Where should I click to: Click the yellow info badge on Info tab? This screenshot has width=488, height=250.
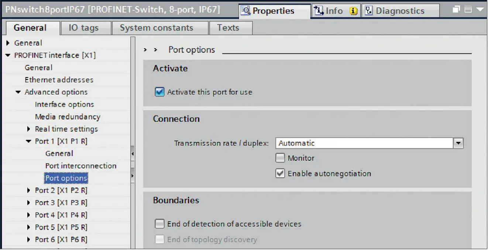pos(354,11)
